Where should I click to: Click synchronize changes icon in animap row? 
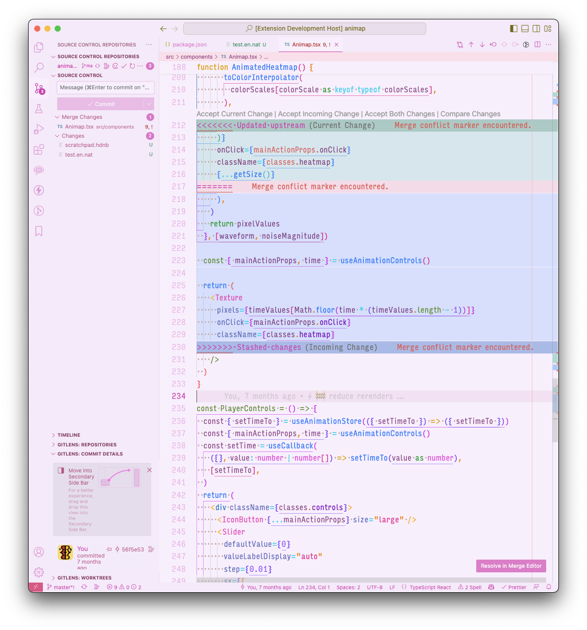click(x=97, y=66)
